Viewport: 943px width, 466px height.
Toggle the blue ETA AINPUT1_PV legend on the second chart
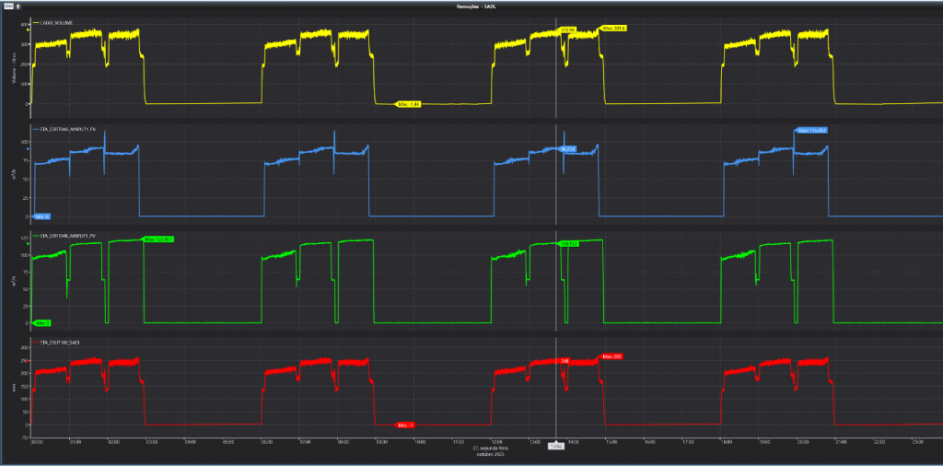[64, 130]
